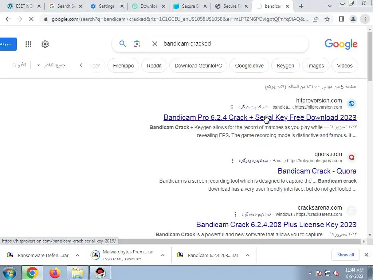
Task: Clear the search box with X
Action: (x=154, y=44)
